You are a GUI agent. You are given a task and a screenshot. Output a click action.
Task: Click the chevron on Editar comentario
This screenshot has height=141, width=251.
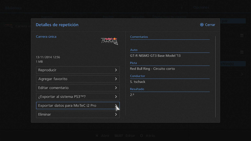116,88
